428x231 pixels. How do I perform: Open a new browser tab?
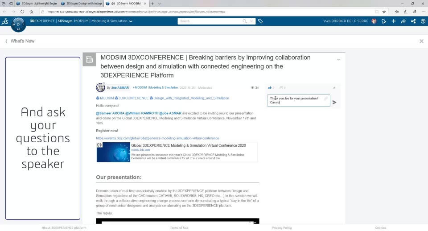coord(152,4)
